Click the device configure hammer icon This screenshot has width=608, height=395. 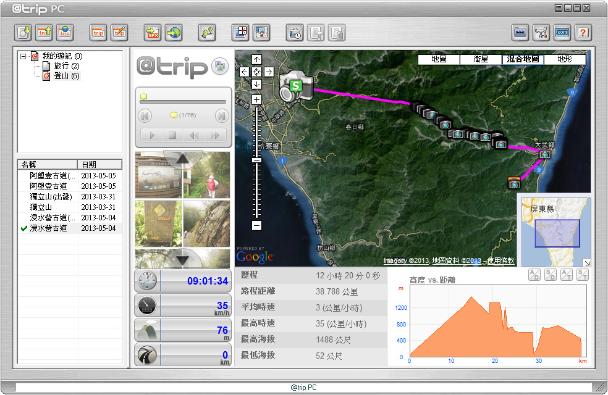point(316,33)
